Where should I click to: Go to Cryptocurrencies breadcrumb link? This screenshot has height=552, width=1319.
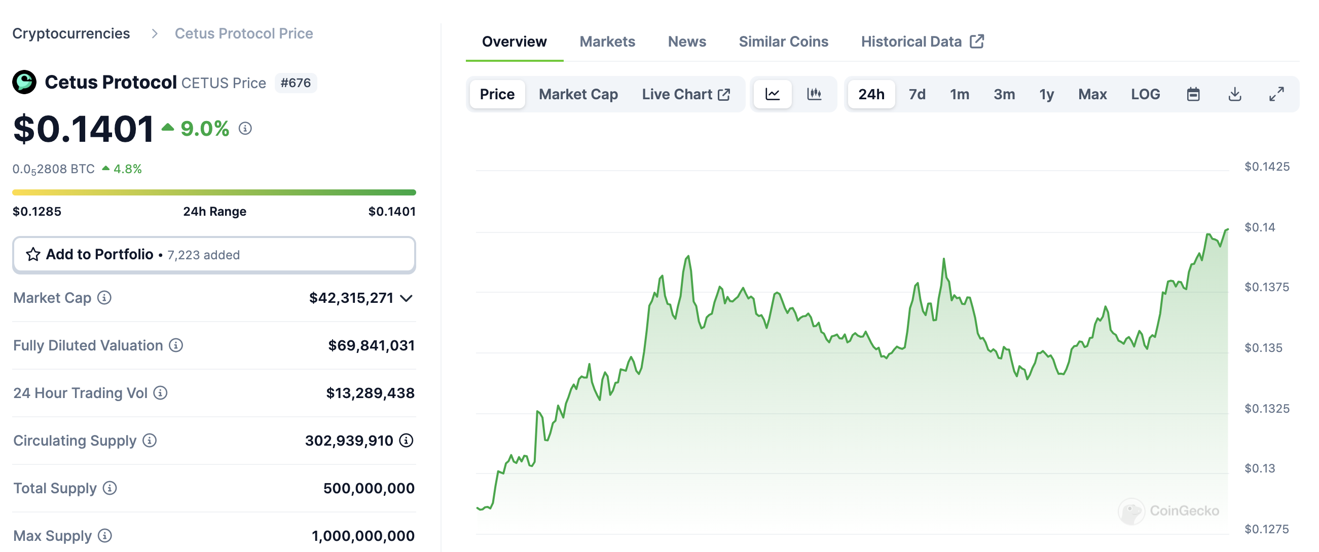tap(71, 33)
